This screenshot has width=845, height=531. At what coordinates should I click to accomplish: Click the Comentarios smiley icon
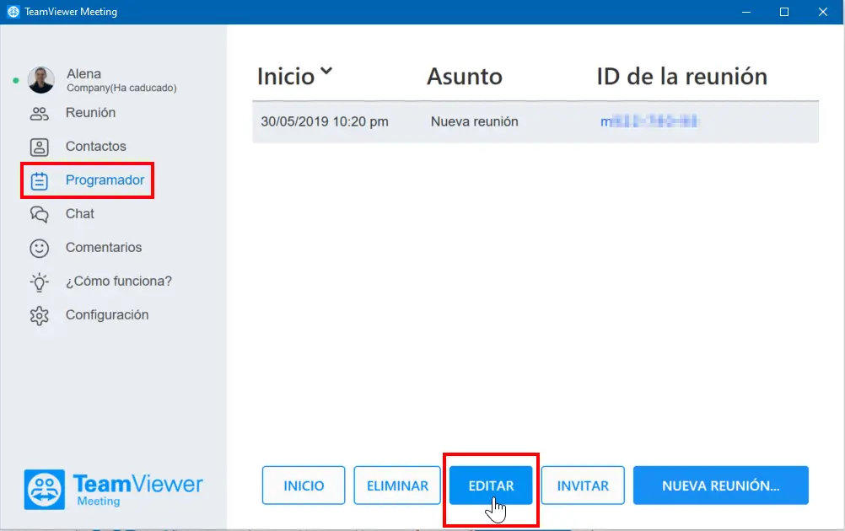tap(40, 249)
